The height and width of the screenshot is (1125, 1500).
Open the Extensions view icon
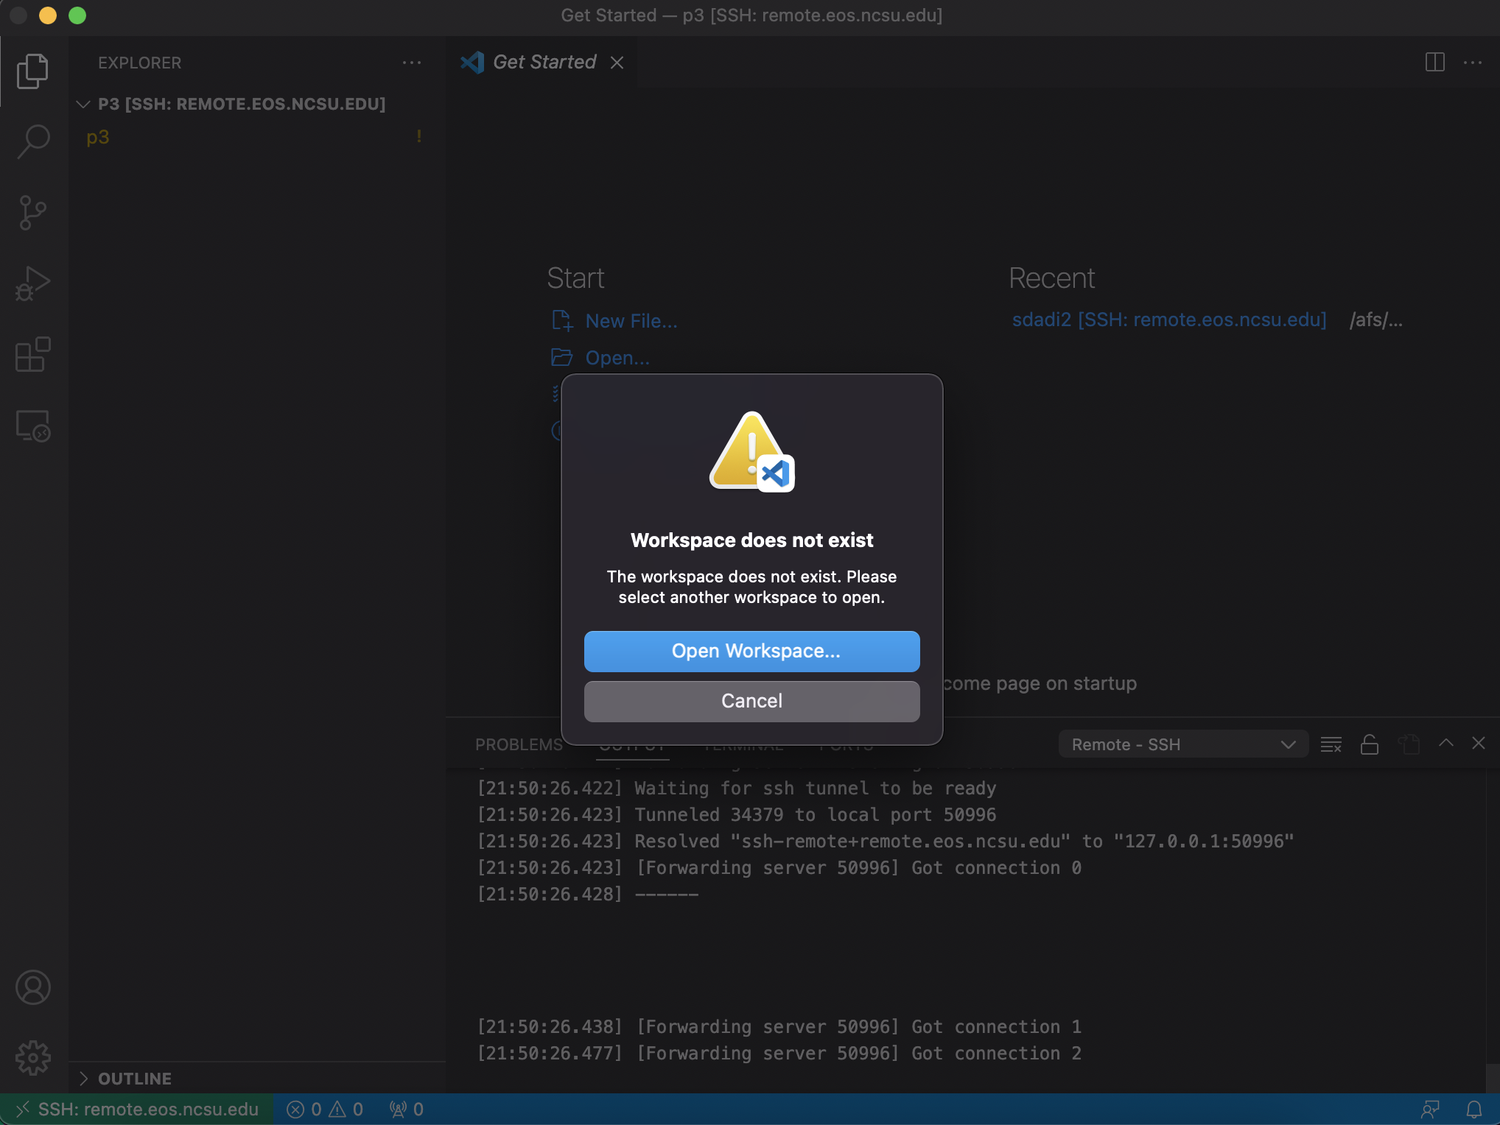(33, 355)
